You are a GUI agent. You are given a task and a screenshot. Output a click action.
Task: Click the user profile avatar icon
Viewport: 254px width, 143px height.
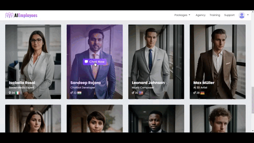(242, 15)
